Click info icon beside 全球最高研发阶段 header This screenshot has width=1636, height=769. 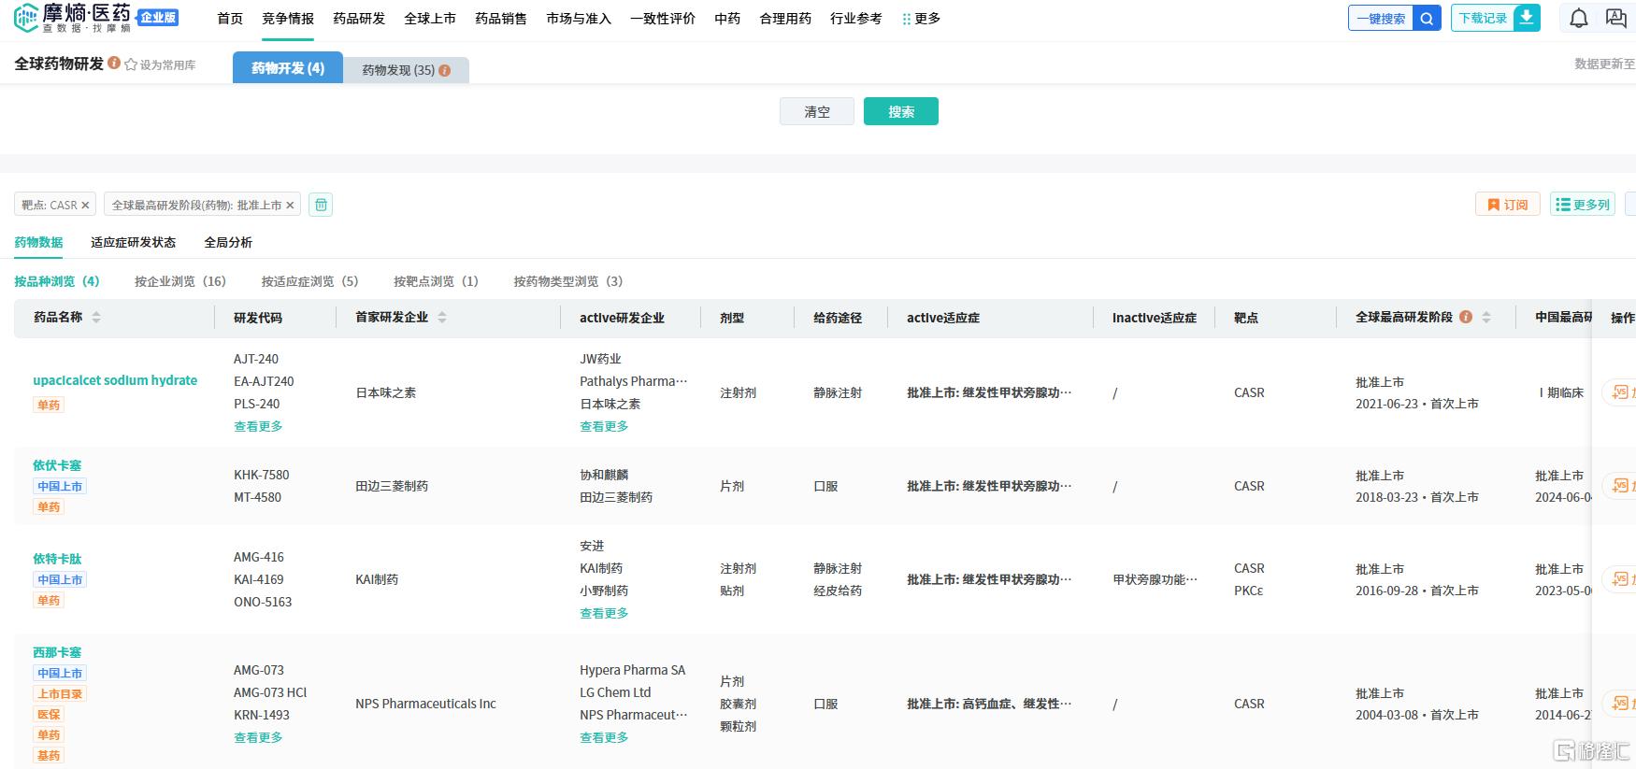(x=1466, y=317)
